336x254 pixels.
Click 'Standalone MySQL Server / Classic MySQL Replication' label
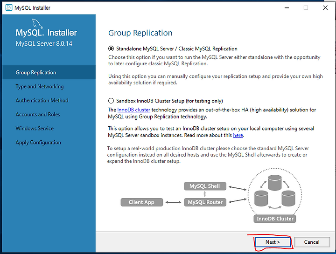coord(177,48)
